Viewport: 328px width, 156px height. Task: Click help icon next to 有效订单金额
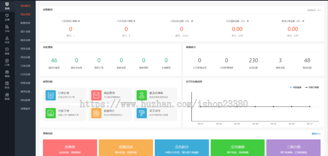[303, 21]
